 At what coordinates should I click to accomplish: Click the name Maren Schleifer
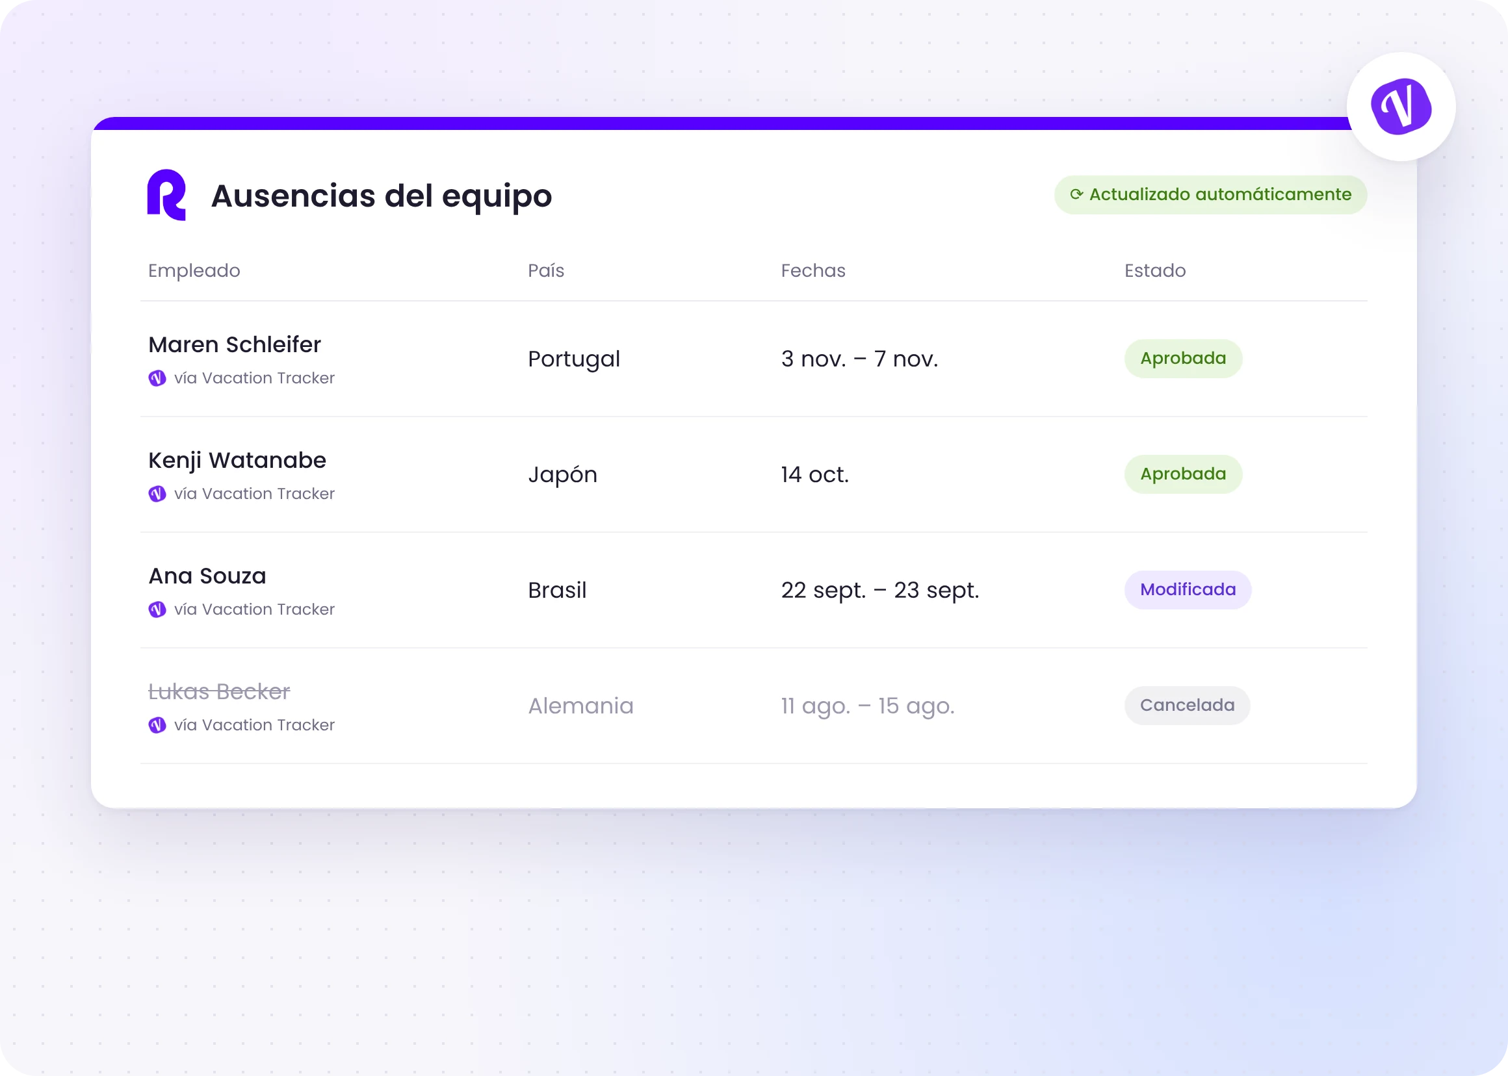pyautogui.click(x=235, y=344)
